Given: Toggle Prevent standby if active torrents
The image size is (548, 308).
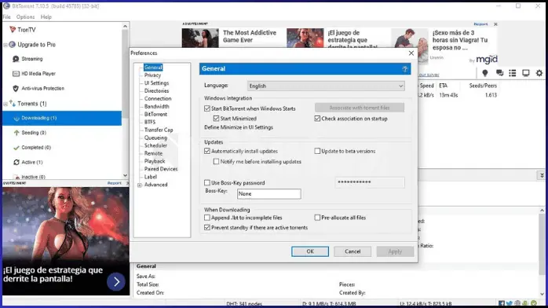Looking at the screenshot, I should [x=207, y=228].
